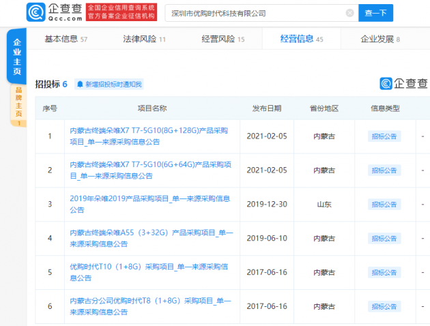430x326 pixels.
Task: Click the 招标公告 tag in row 3
Action: point(384,205)
